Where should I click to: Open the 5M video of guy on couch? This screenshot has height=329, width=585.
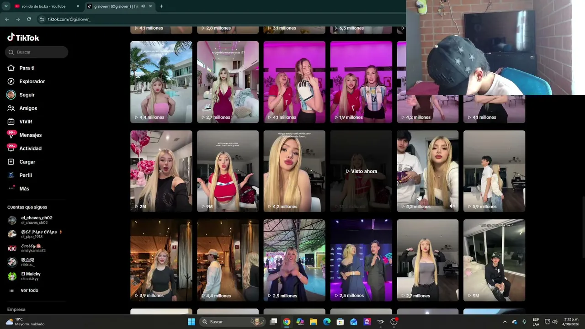click(494, 260)
